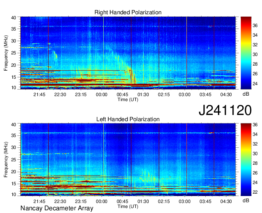Click inside the Left Handed Polarization spectrogram

click(128, 160)
